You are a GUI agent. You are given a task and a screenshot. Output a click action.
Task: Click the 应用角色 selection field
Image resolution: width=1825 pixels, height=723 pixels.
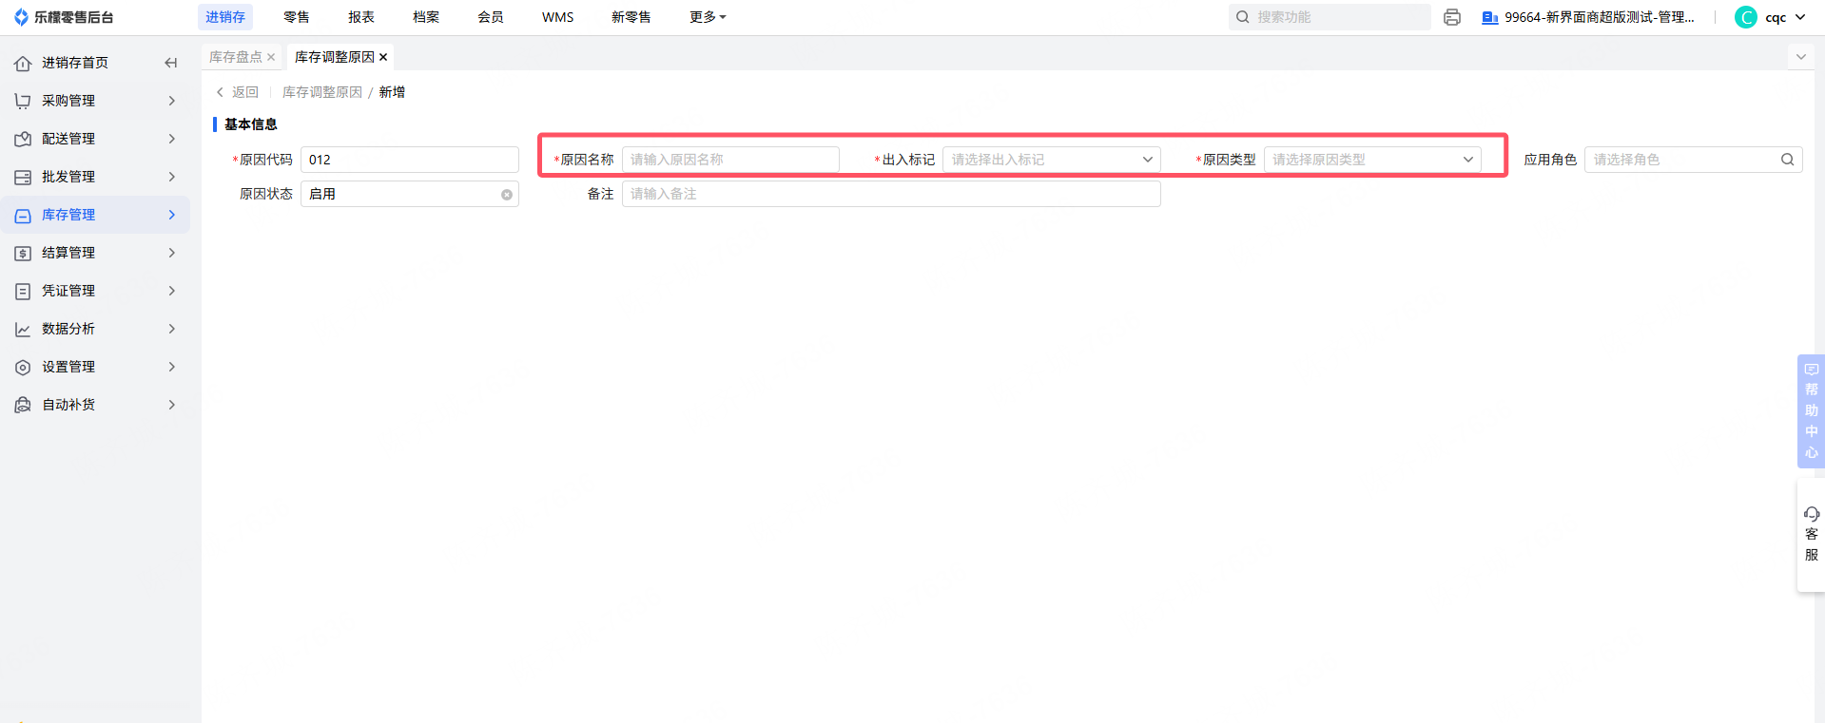1694,160
